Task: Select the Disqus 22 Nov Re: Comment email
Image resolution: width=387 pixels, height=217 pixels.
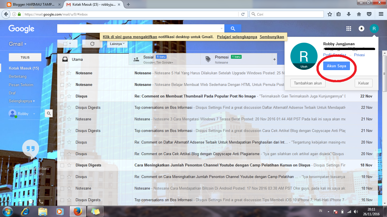Action: coord(62,96)
